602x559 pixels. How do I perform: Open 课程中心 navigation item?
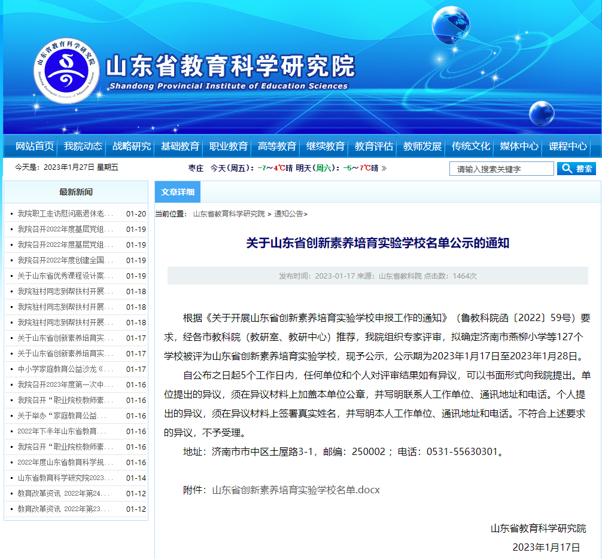click(567, 146)
